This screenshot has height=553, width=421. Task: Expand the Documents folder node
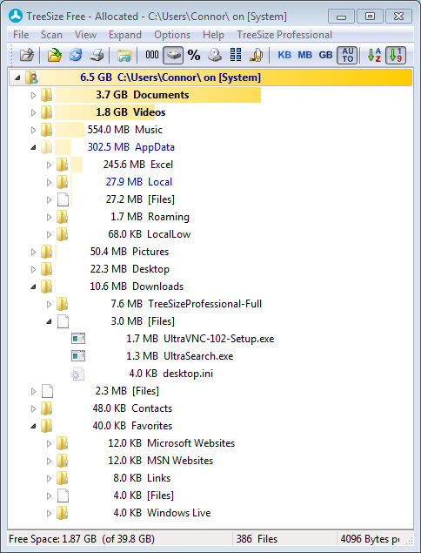click(x=33, y=95)
